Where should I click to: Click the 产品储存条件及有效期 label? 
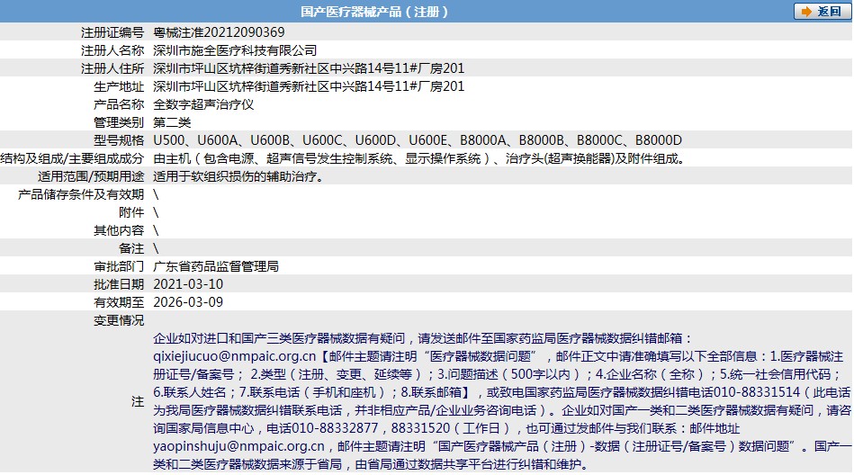[x=81, y=194]
